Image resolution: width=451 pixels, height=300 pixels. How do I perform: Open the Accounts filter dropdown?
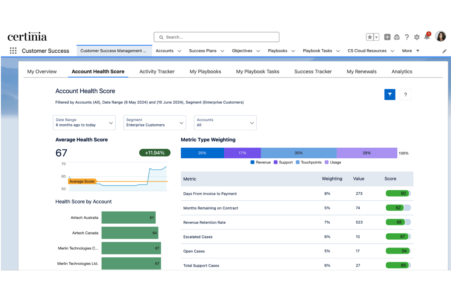tap(225, 122)
